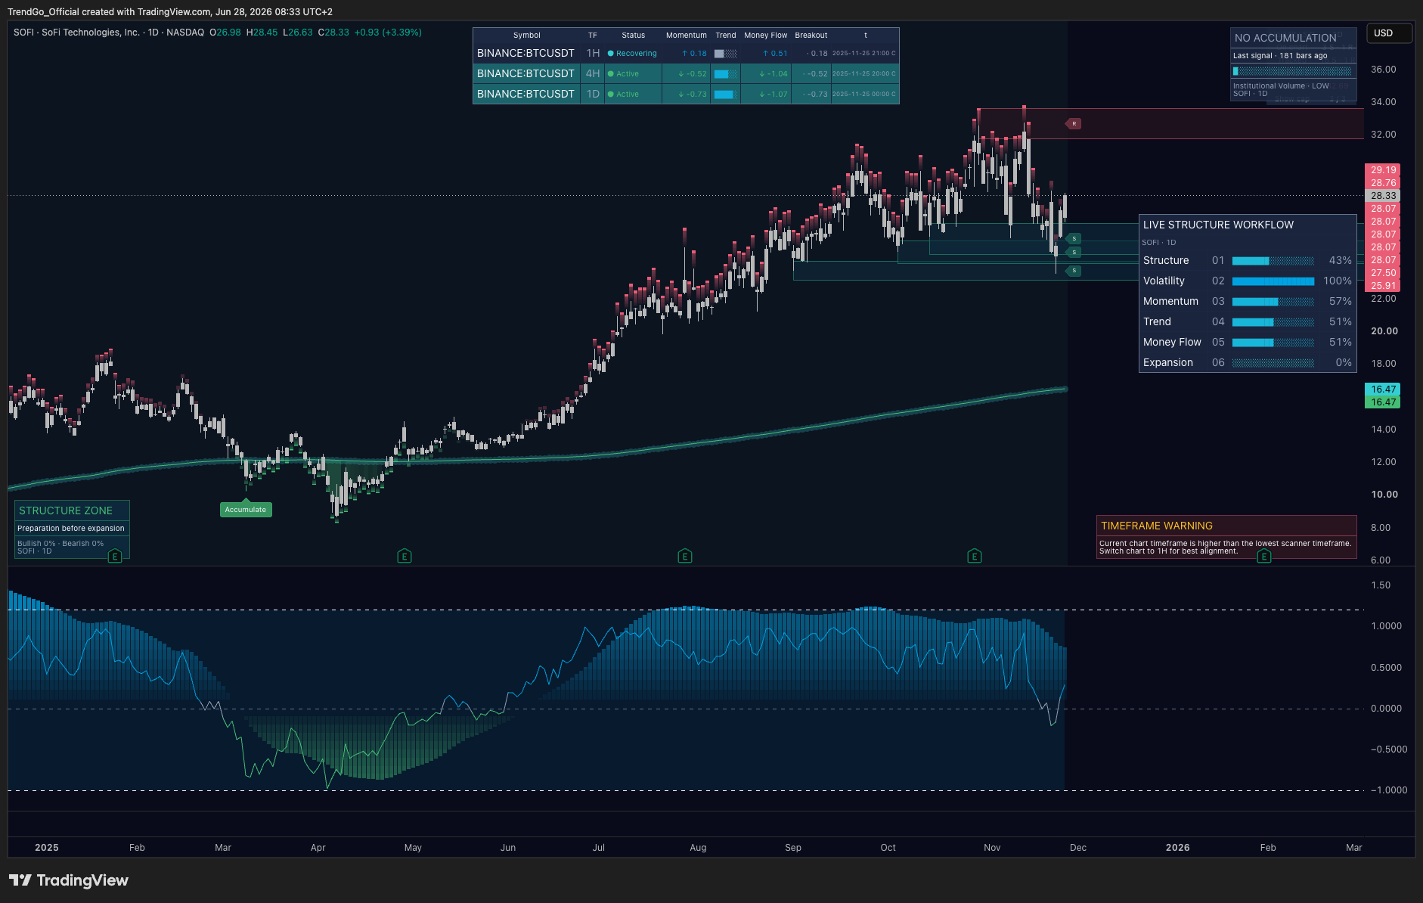
Task: Click the −0.5000 indicator axis label
Action: (x=1389, y=749)
